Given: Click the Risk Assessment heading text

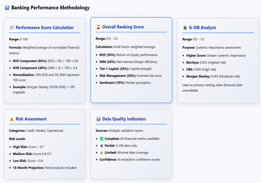Looking at the screenshot, I should pos(31,119).
